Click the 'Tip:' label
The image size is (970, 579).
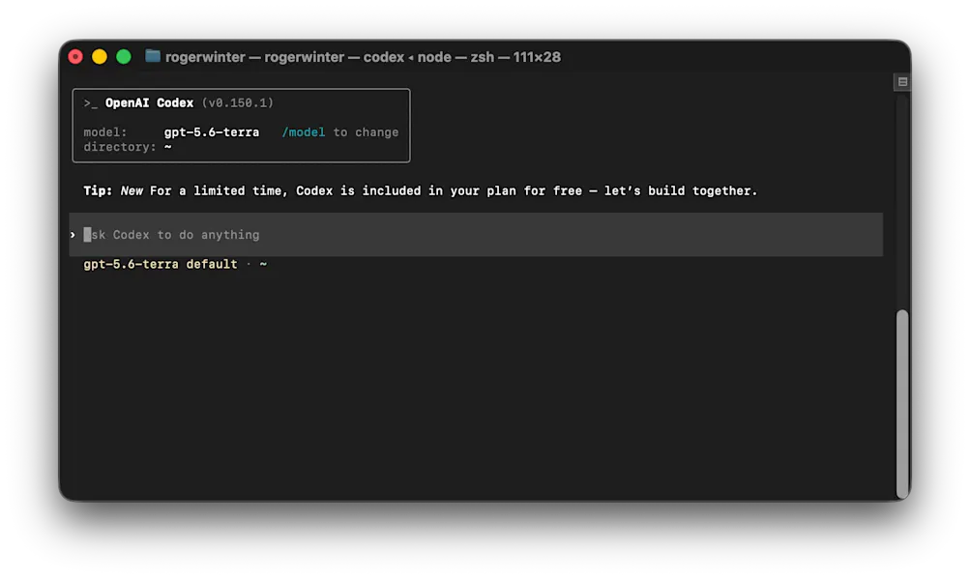[98, 190]
